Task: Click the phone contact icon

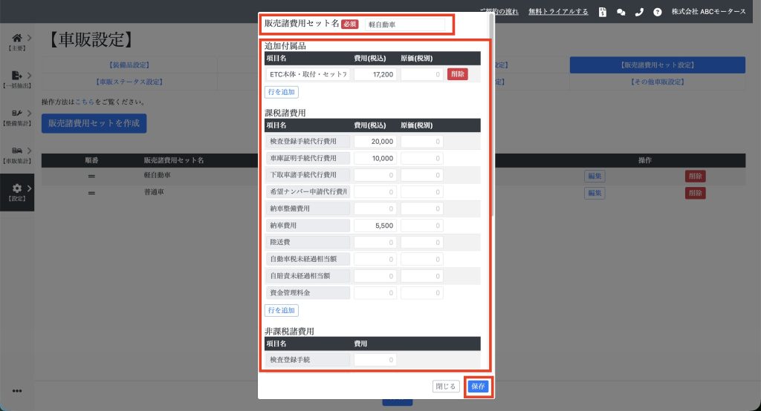Action: pos(639,12)
